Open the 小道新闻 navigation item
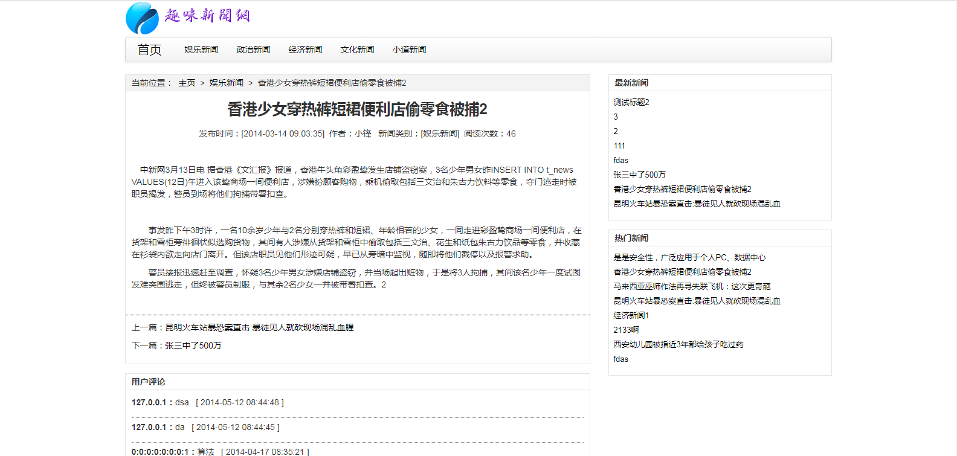This screenshot has height=456, width=957. click(x=409, y=50)
